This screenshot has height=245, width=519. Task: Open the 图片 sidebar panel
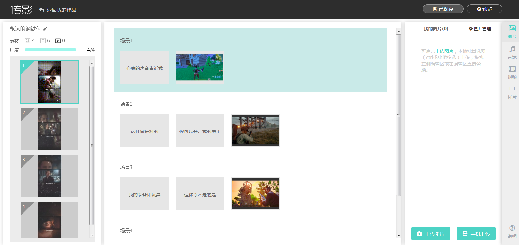click(x=512, y=32)
